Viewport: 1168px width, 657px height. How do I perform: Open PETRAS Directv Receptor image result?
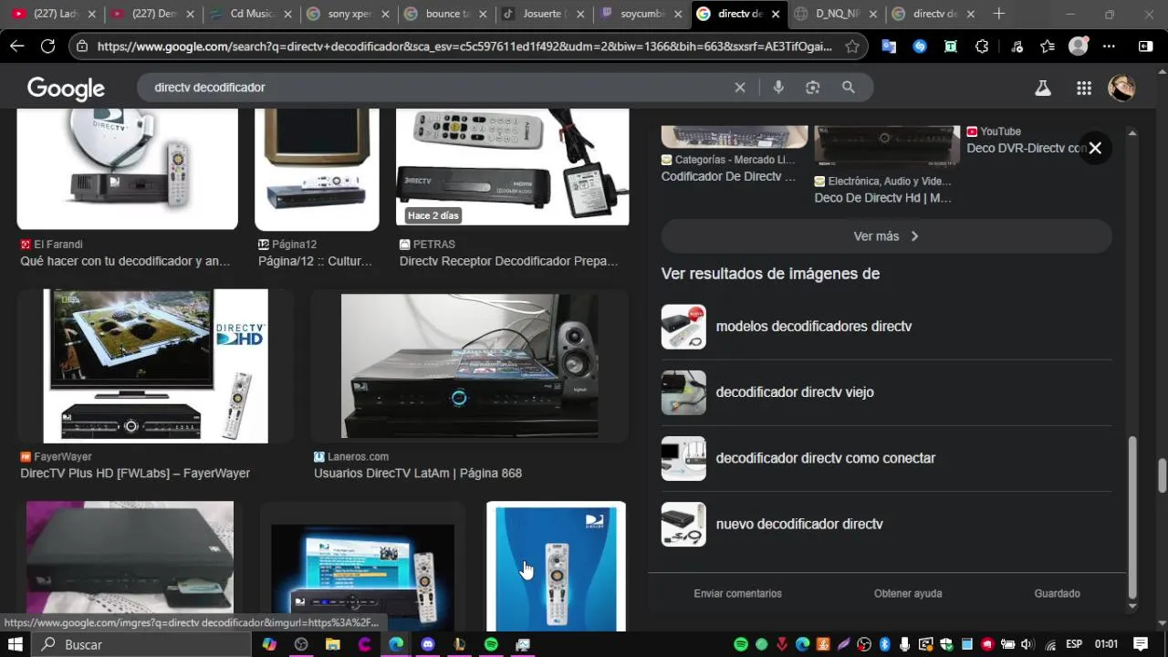[x=512, y=167]
